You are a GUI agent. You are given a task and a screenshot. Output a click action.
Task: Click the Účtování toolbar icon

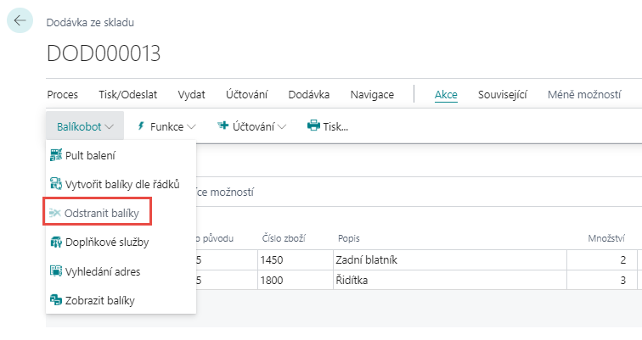click(222, 125)
